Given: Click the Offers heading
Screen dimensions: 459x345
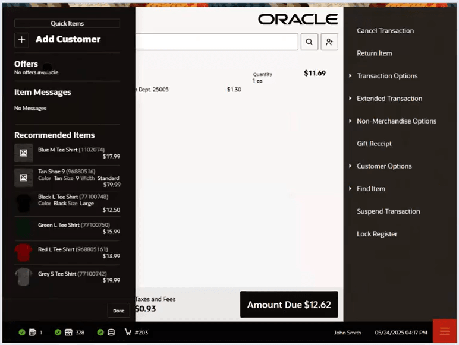Looking at the screenshot, I should click(x=26, y=64).
